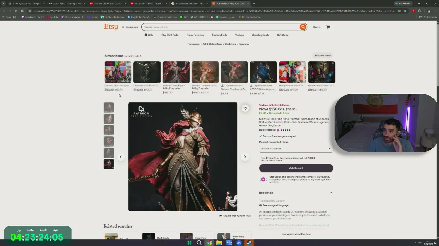Open the Categories menu
Image resolution: width=439 pixels, height=246 pixels.
pos(130,27)
